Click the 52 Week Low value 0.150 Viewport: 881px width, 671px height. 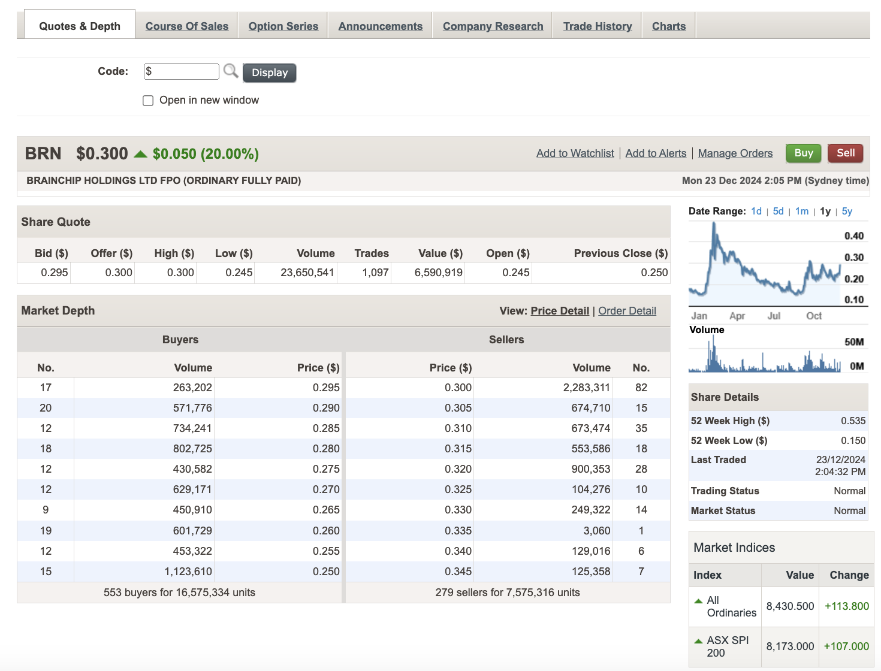(x=853, y=440)
